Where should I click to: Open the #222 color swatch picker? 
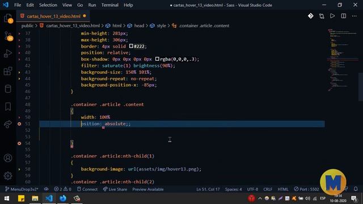[131, 46]
